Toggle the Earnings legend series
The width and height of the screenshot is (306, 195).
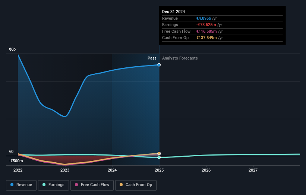pyautogui.click(x=53, y=185)
